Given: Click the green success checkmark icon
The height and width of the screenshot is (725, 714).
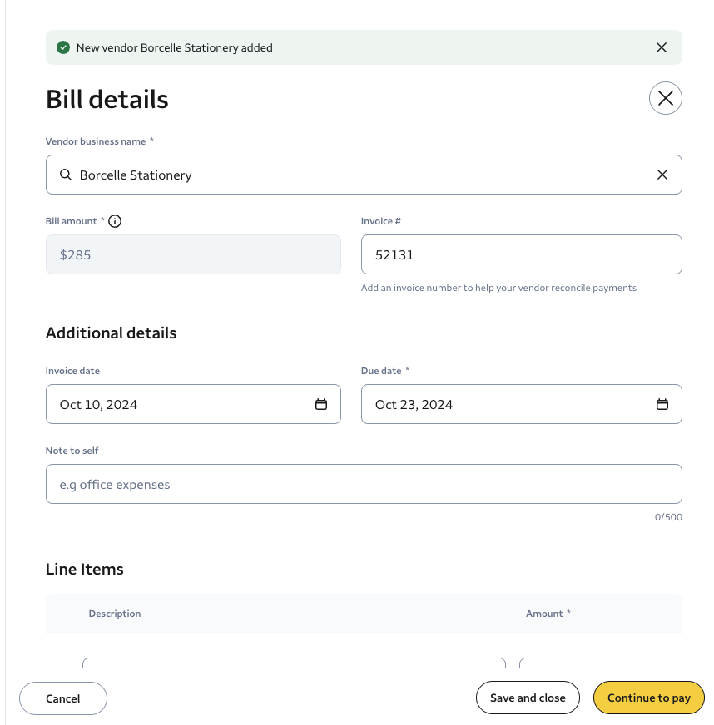Looking at the screenshot, I should (62, 47).
